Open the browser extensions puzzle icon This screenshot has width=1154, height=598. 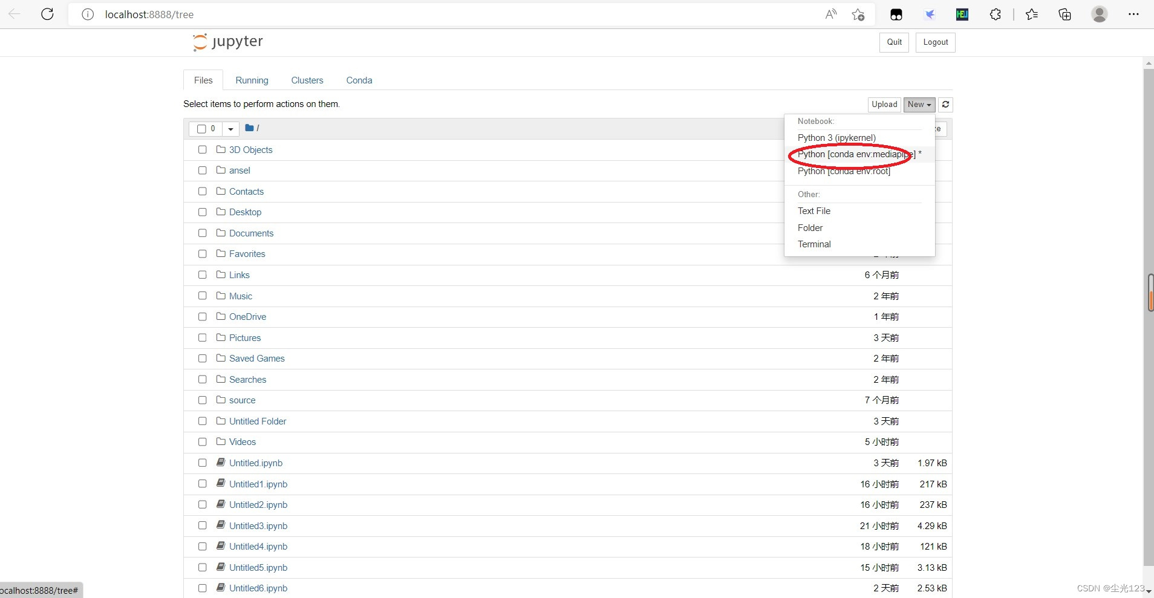(x=996, y=15)
